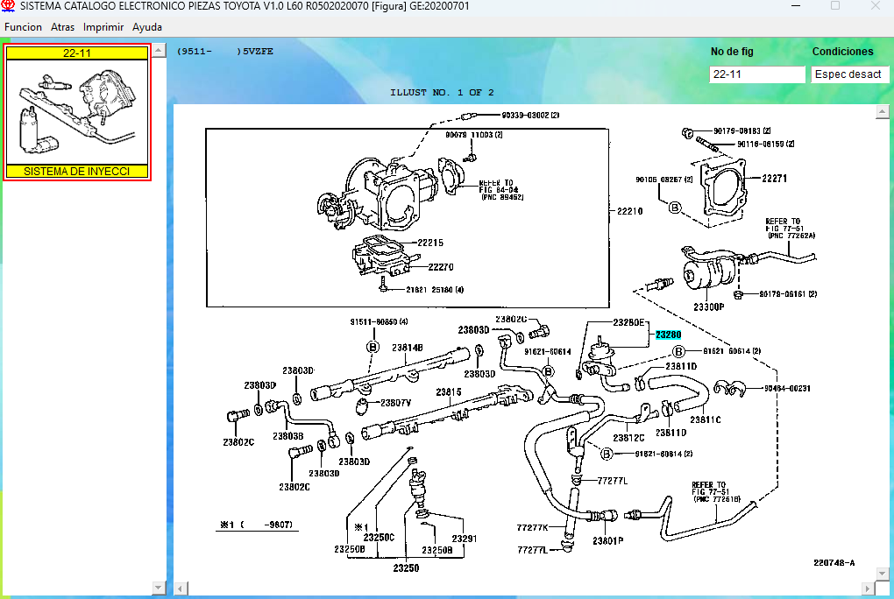Click part number 23801P label
This screenshot has height=599, width=894.
click(607, 540)
